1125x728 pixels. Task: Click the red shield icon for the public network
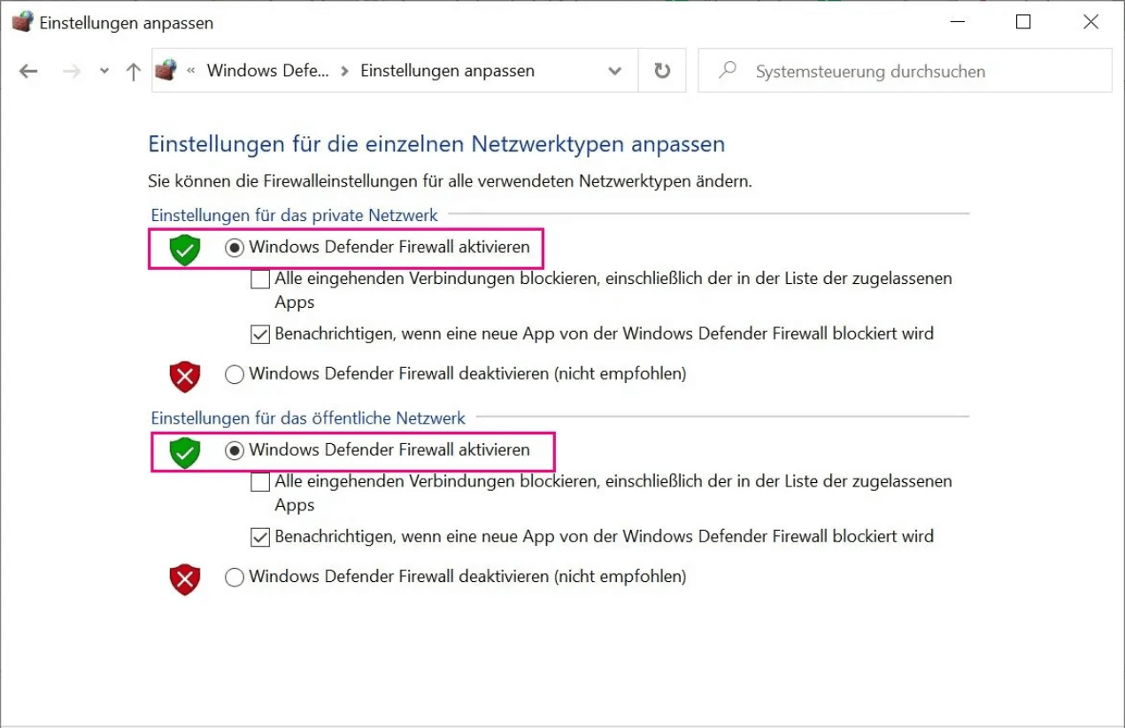(x=183, y=579)
